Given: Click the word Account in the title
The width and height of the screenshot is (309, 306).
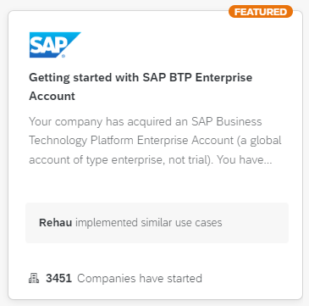Looking at the screenshot, I should pos(52,96).
